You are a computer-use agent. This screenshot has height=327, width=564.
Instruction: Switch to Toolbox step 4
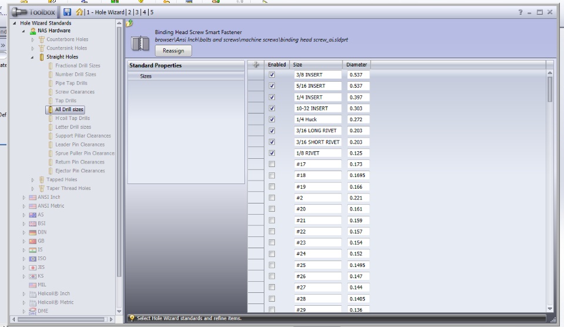[145, 12]
